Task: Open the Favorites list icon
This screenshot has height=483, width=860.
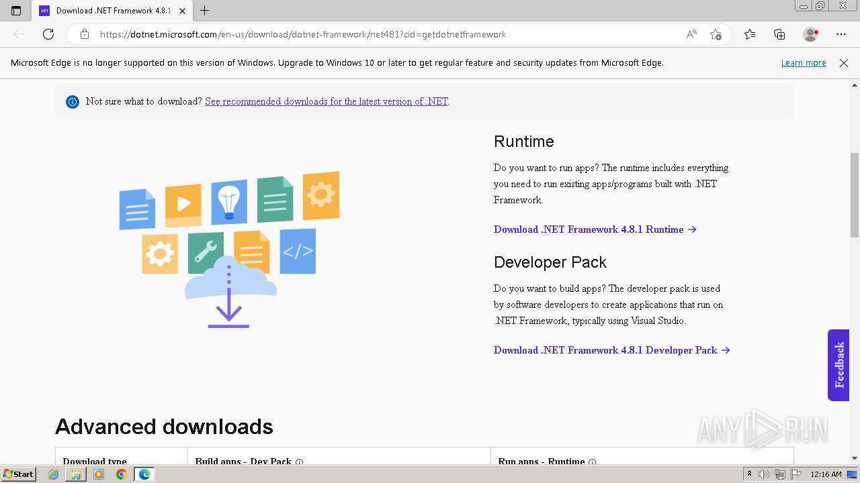Action: point(750,34)
